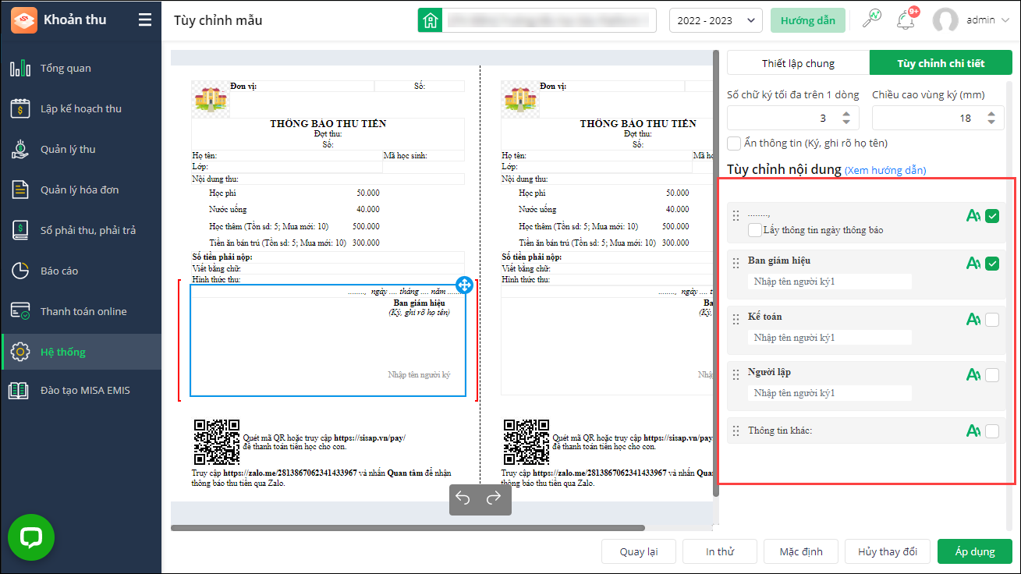The image size is (1021, 574).
Task: Select the Tùy chỉnh chi tiết tab
Action: point(941,63)
